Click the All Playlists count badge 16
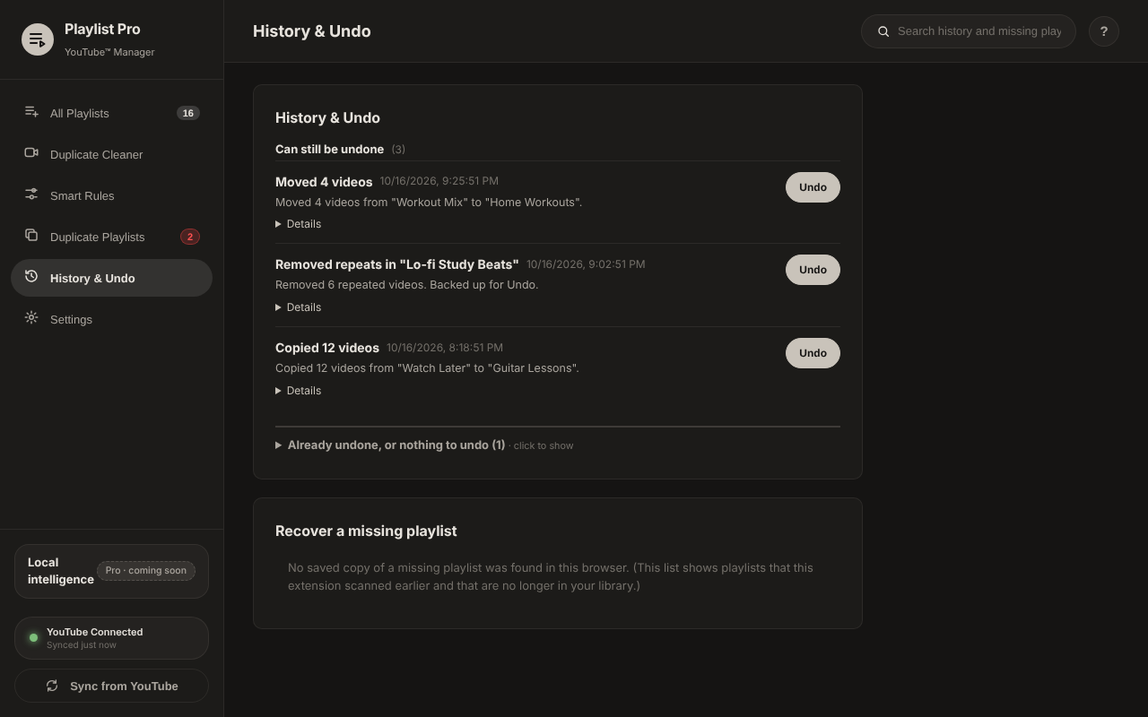The image size is (1148, 717). 187,113
